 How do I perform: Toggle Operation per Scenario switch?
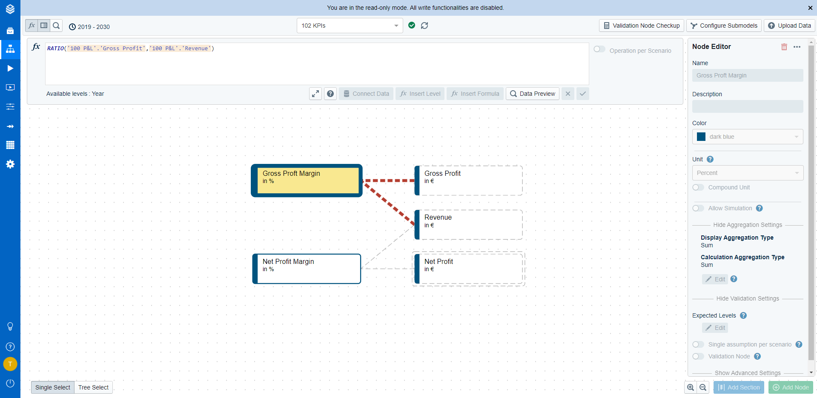[599, 49]
